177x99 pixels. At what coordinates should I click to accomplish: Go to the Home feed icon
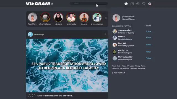point(126,4)
